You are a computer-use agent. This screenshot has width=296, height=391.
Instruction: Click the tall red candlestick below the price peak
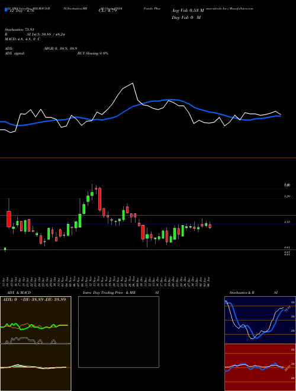pos(100,199)
